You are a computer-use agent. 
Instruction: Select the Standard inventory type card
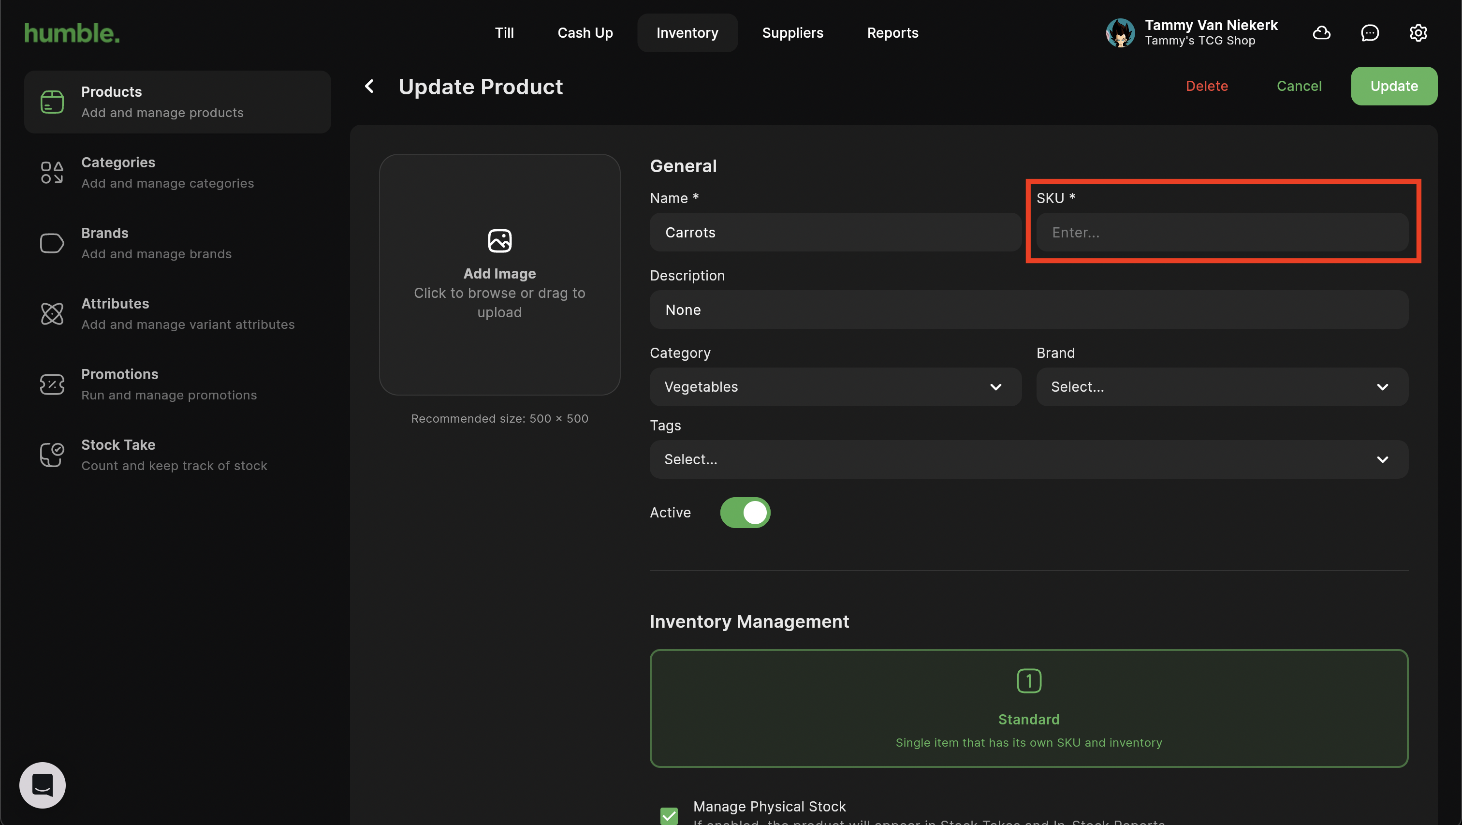pos(1028,708)
